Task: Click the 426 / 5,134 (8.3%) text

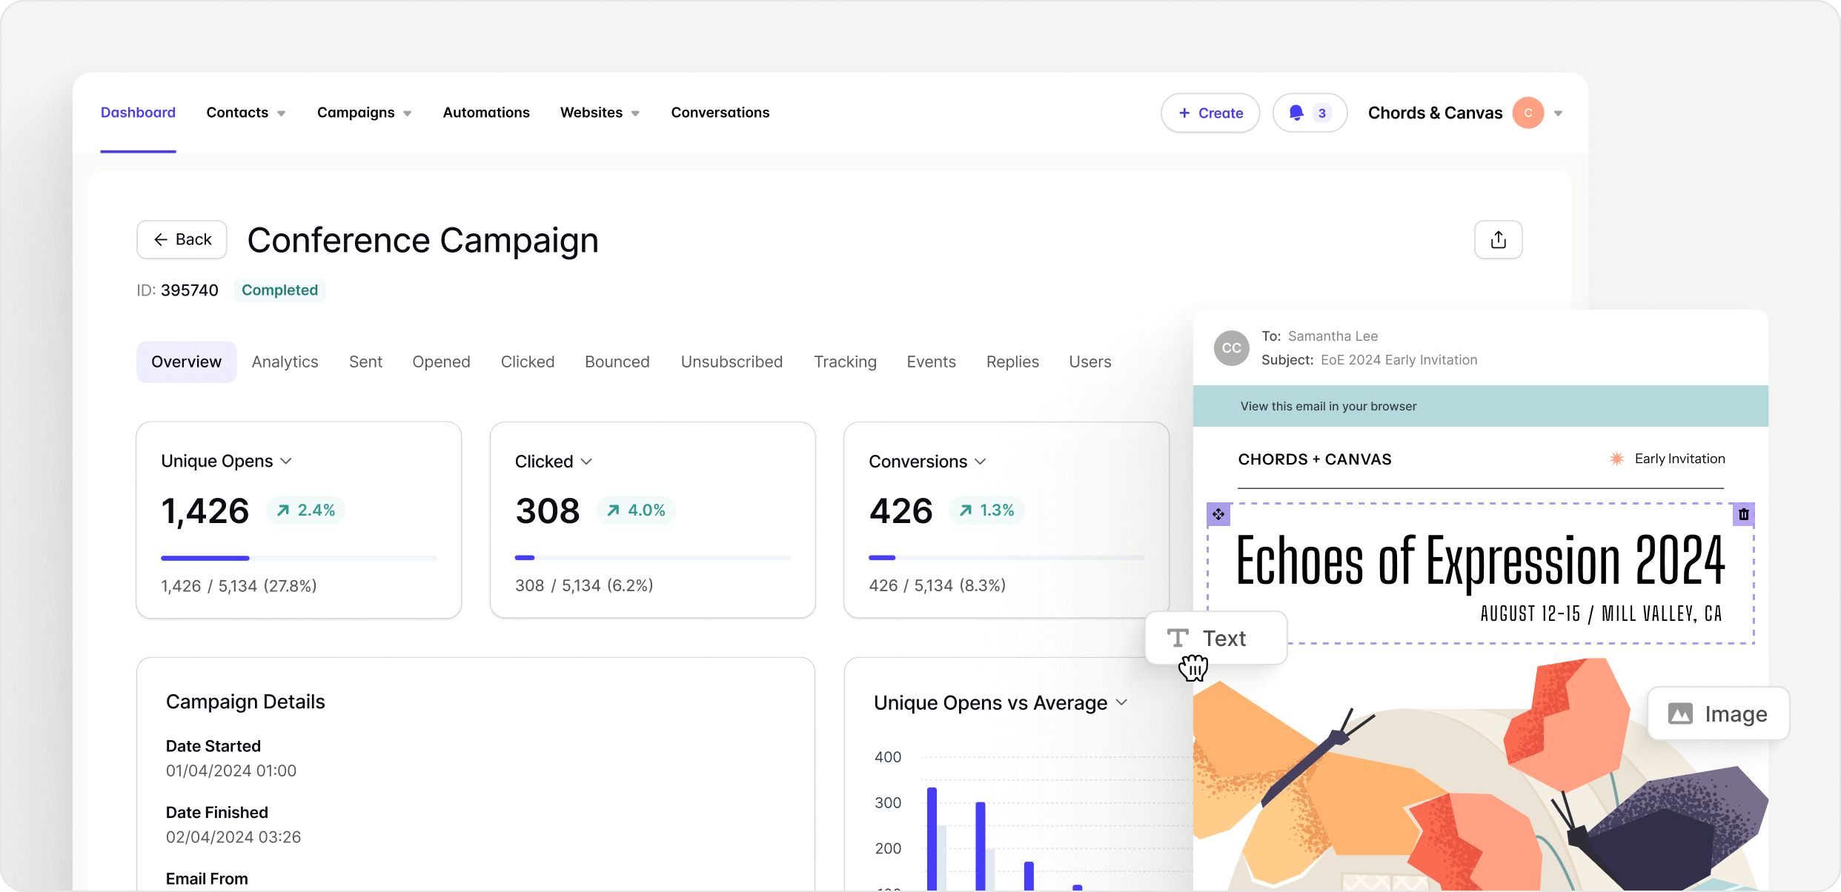Action: click(938, 585)
